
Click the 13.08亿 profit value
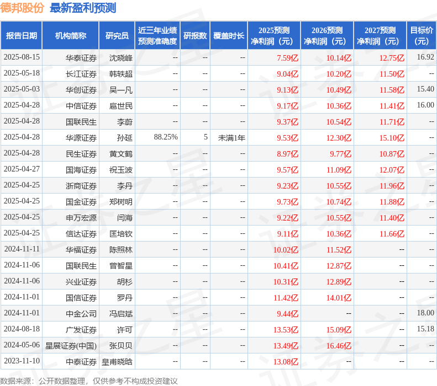click(x=286, y=362)
